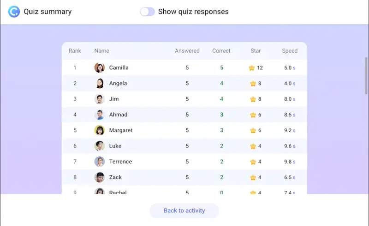Toggle the Show quiz responses switch

coord(147,12)
